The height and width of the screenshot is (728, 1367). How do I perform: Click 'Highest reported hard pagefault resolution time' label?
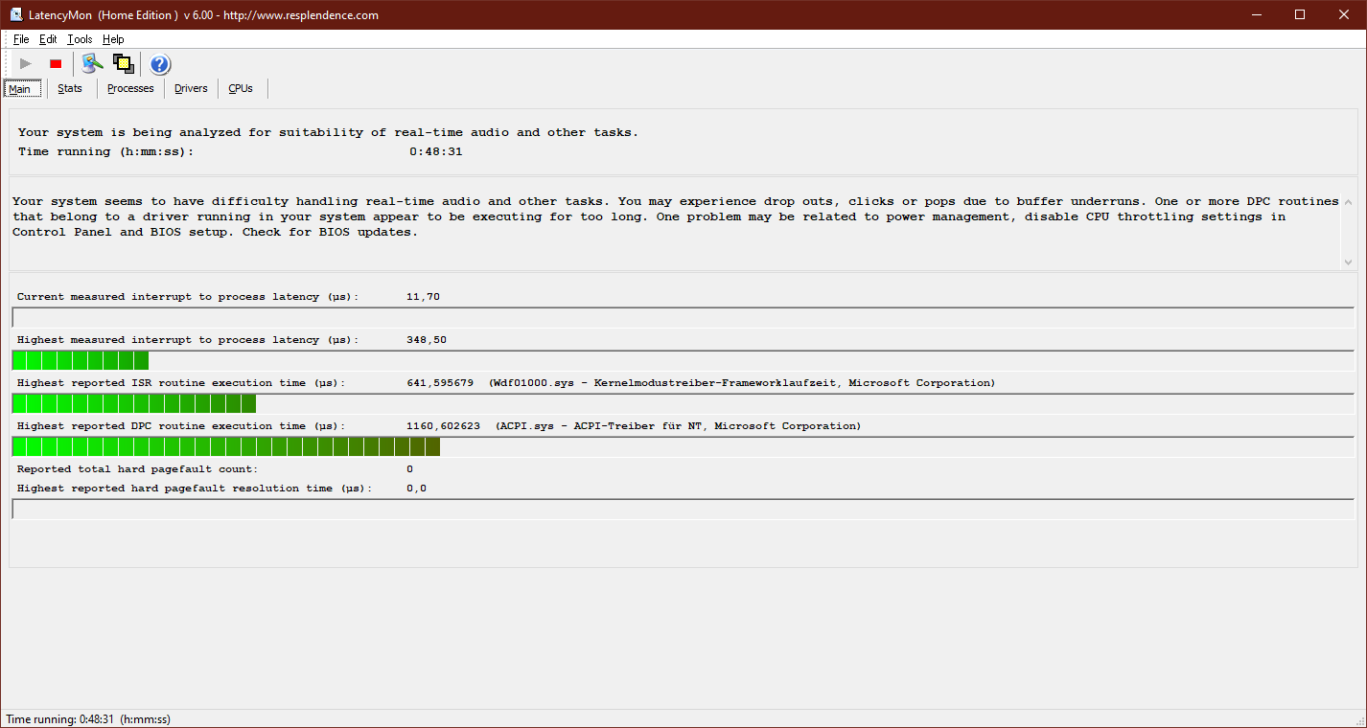[195, 489]
